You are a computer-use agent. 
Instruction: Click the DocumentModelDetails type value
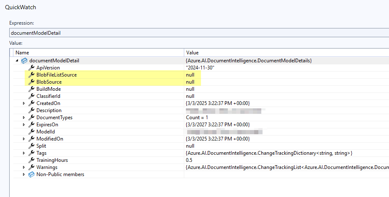pos(249,61)
